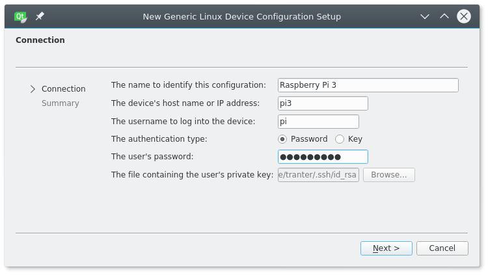488x275 pixels.
Task: Click the private key file path field
Action: [318, 175]
